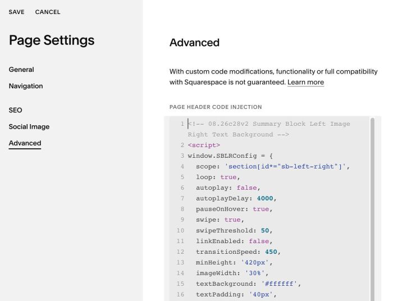Screen dimensions: 393x301
Task: Click the PAGE HEADER CODE INJECTION label
Action: (x=216, y=107)
